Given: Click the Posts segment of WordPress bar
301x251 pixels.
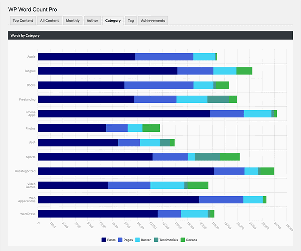Looking at the screenshot, I should click(98, 214).
